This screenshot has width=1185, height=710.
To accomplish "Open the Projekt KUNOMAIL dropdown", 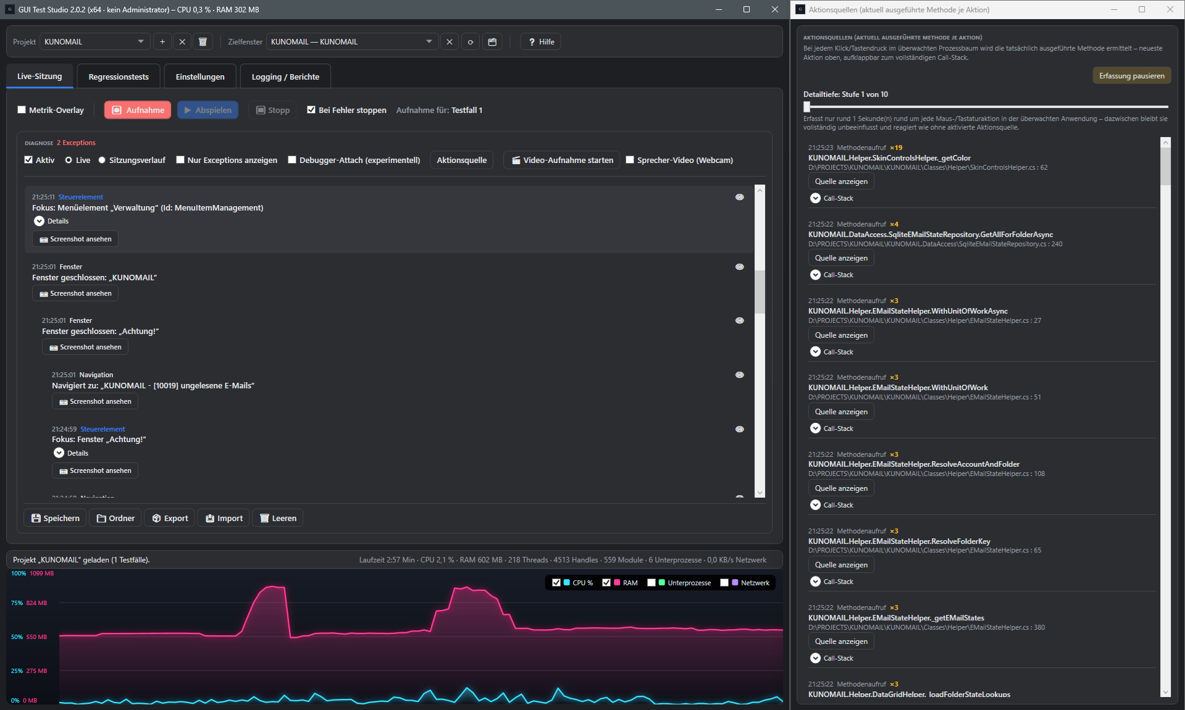I will click(x=95, y=42).
